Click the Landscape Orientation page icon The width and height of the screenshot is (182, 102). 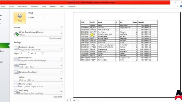(x=16, y=72)
